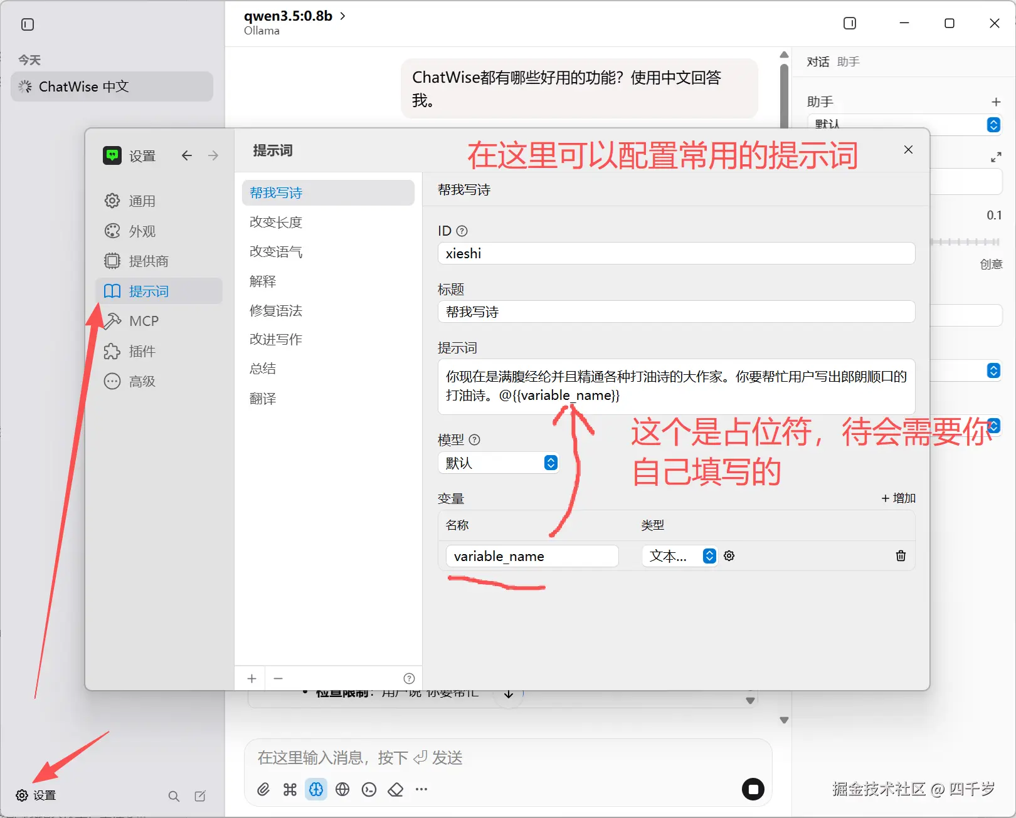Add a new prompt with the plus button
The image size is (1016, 818).
pos(251,678)
